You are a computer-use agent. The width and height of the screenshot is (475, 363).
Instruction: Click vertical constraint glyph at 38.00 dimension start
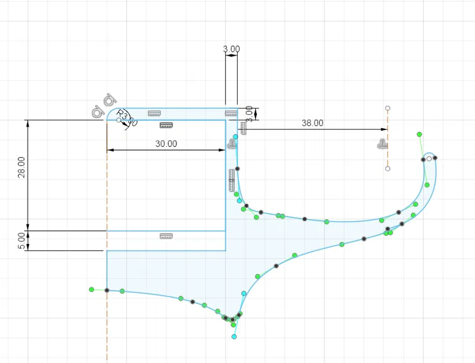coord(243,128)
